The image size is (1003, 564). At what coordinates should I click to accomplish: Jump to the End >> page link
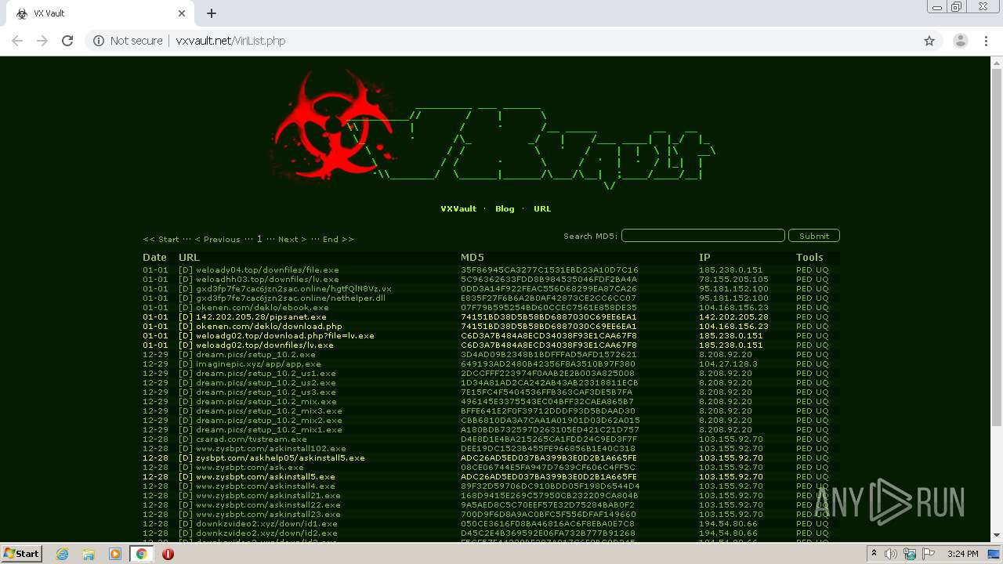338,239
